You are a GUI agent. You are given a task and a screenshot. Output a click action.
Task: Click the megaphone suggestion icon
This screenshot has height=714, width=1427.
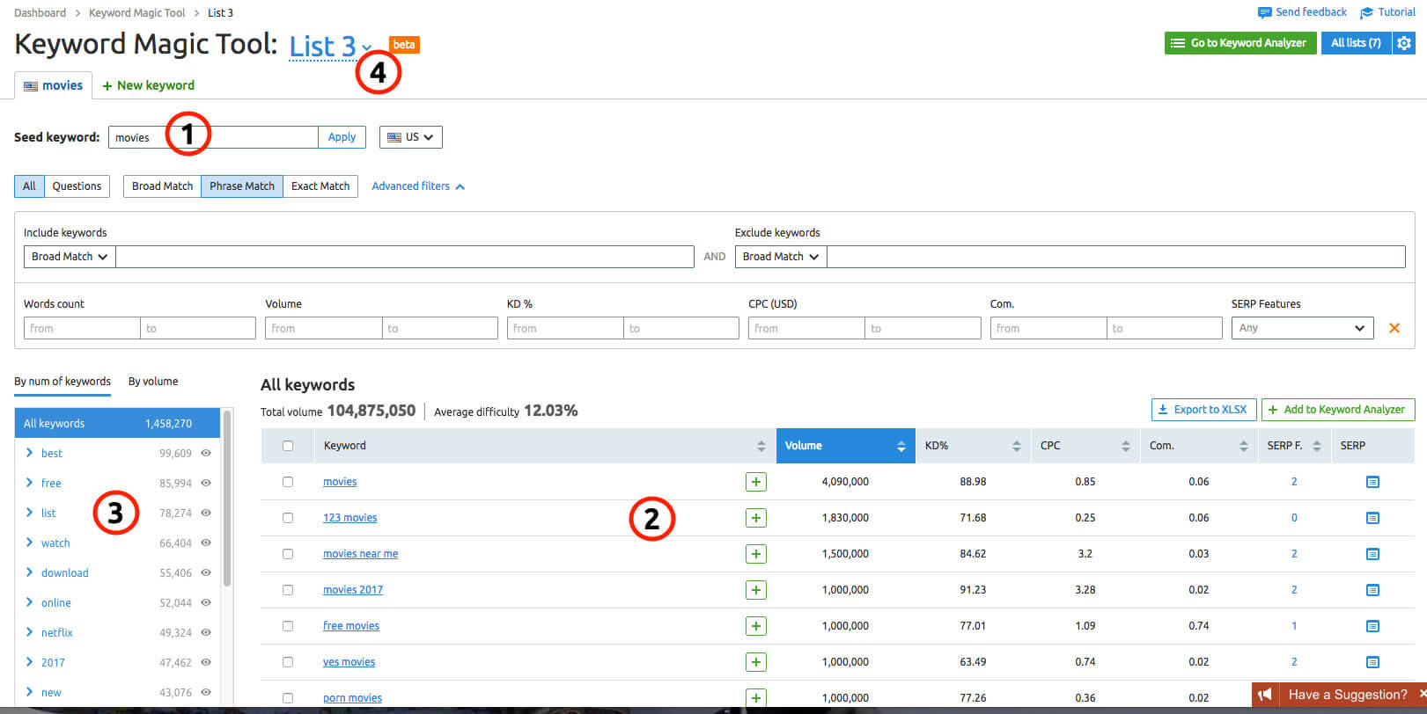1265,695
